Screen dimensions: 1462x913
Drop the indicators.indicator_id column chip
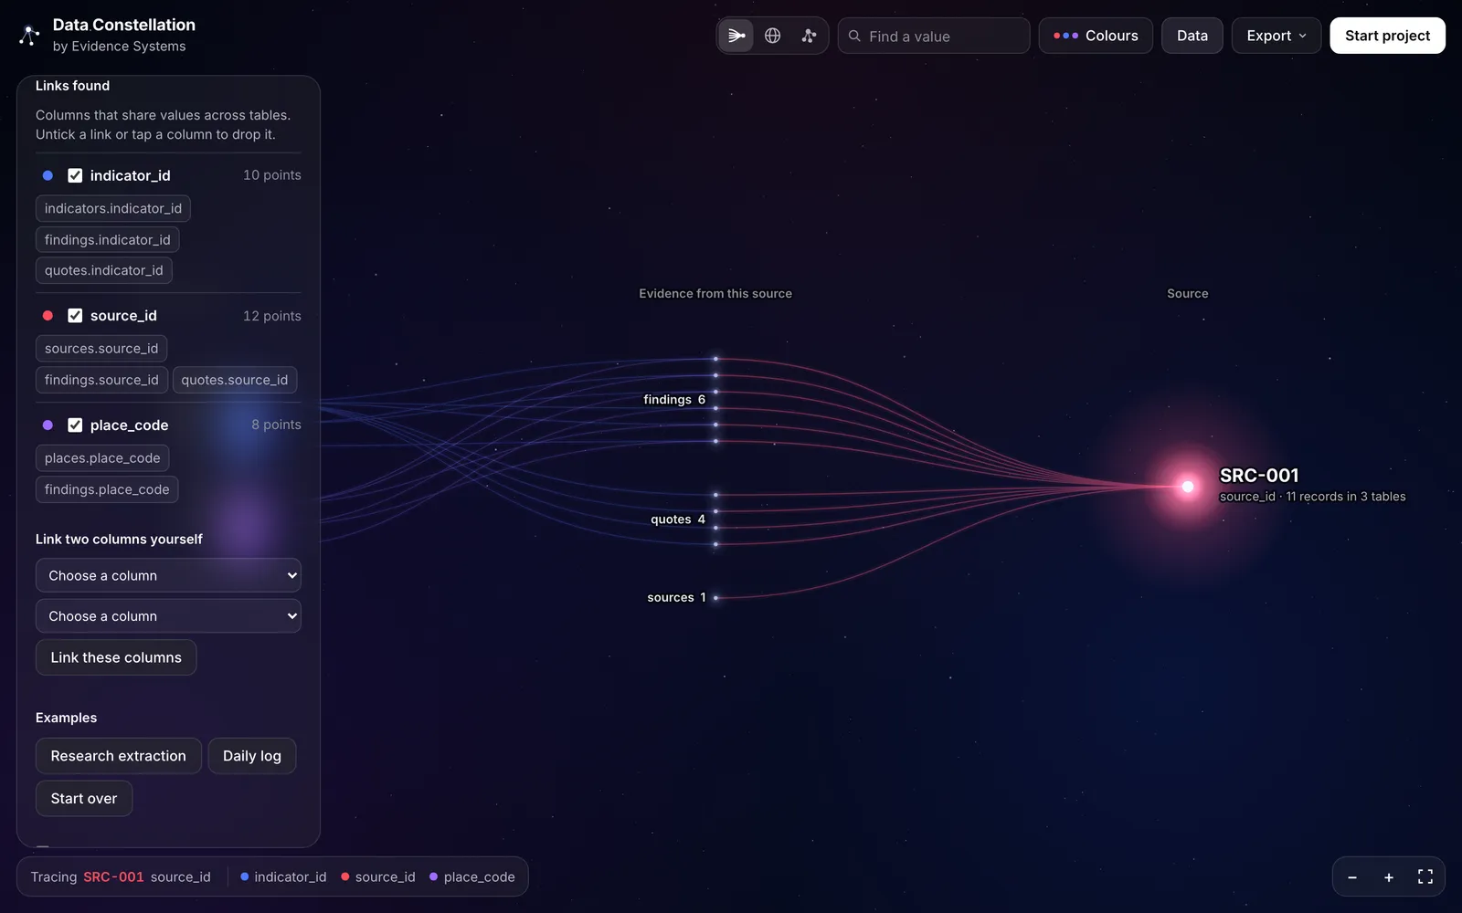coord(113,208)
